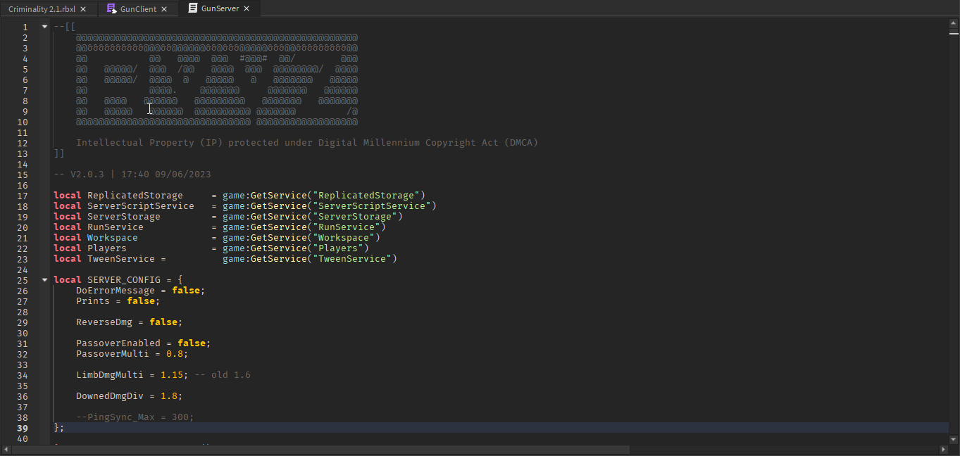Click the horizontal scrollbar left arrow
The image size is (960, 456).
(x=6, y=450)
